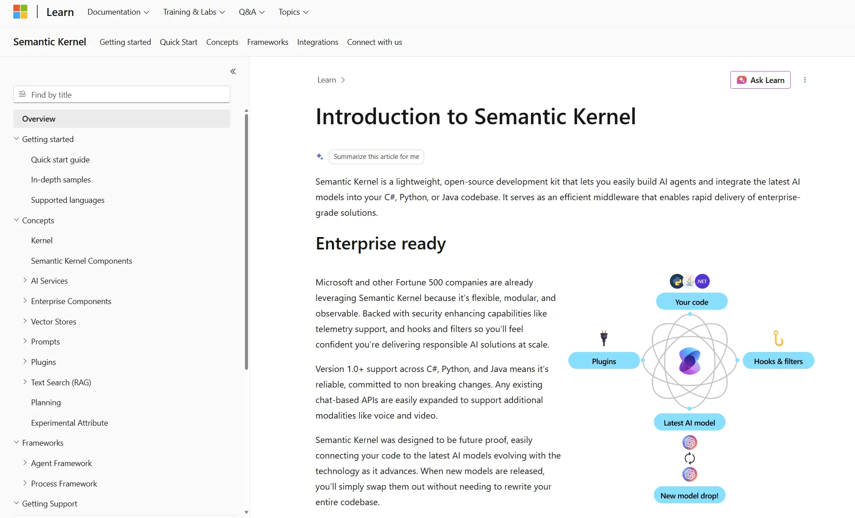Open the Quick start guide page
The image size is (855, 518).
tap(60, 159)
